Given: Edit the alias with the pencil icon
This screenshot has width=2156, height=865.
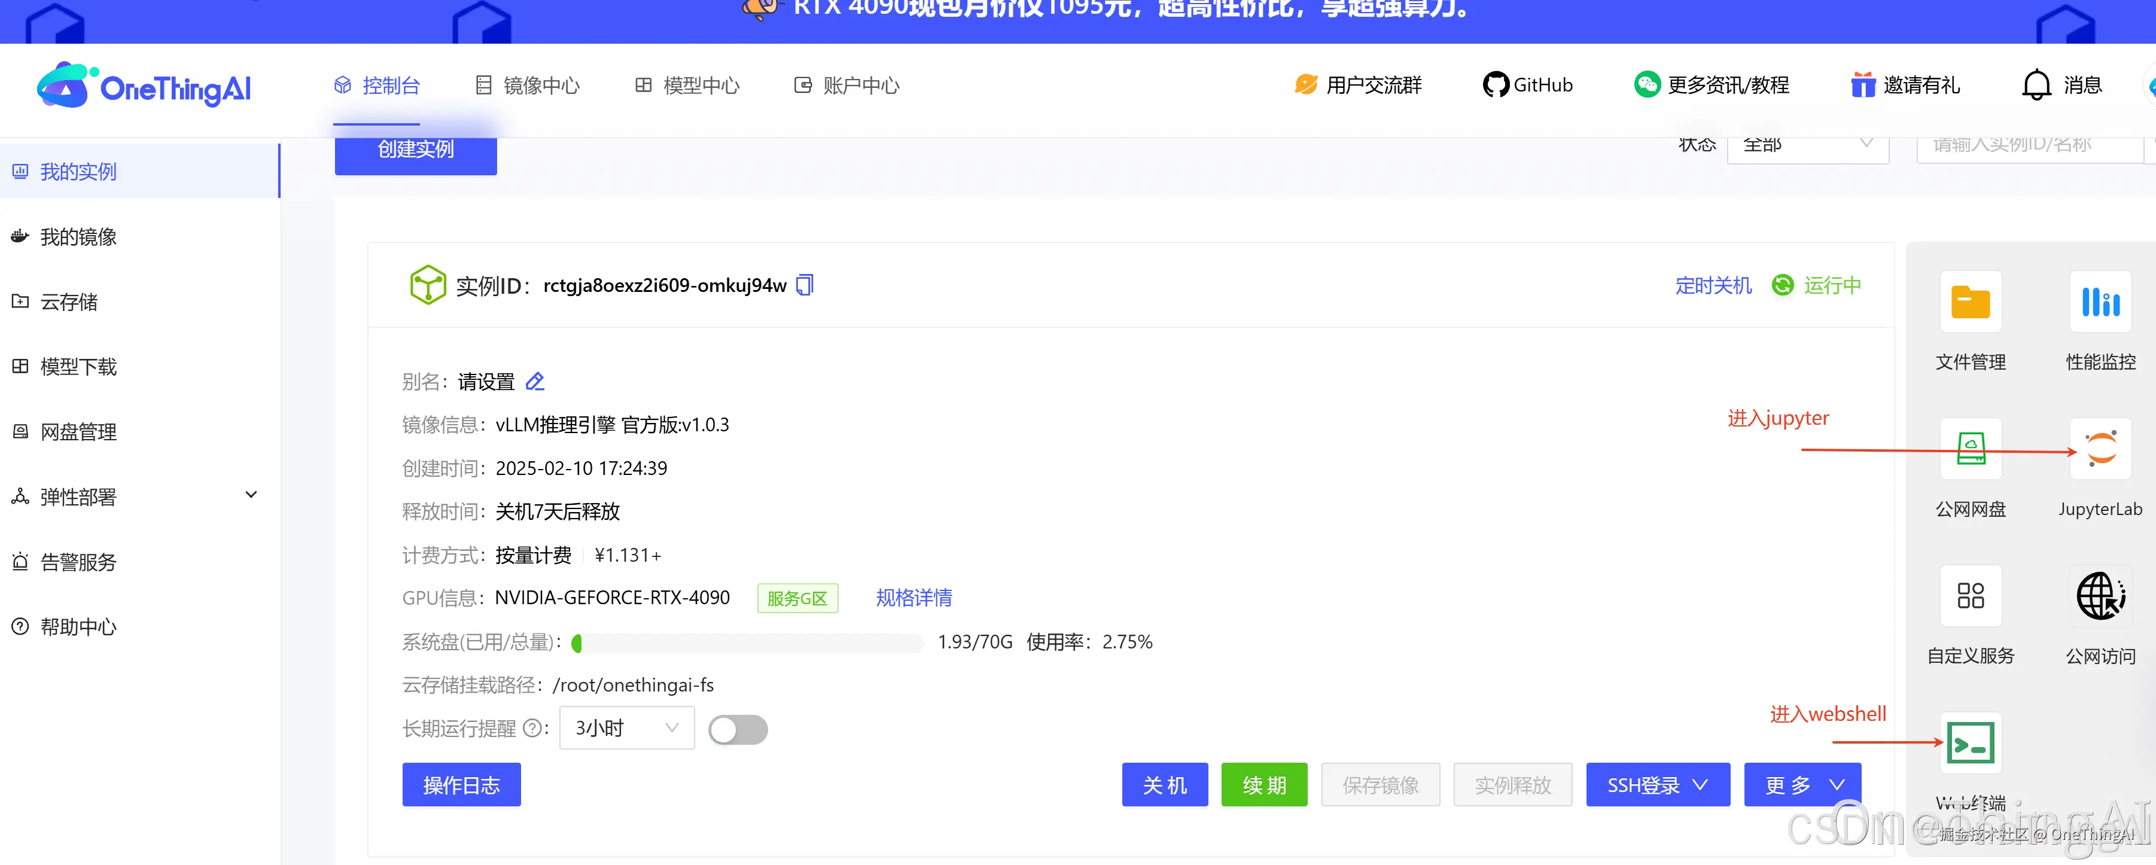Looking at the screenshot, I should point(535,382).
